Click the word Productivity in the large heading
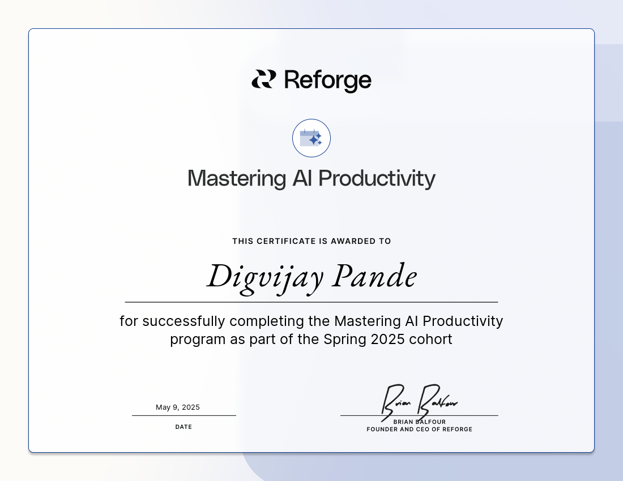Image resolution: width=623 pixels, height=481 pixels. [x=377, y=178]
